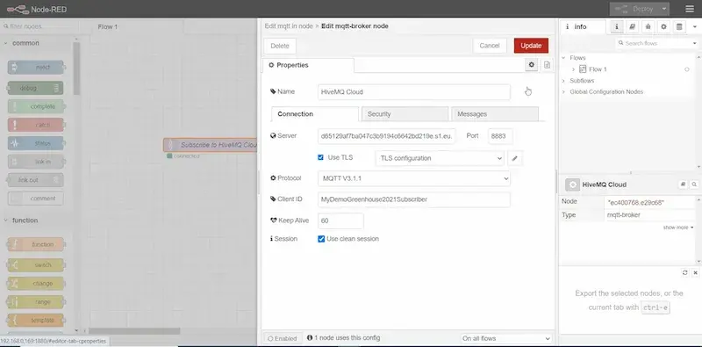Switch to the Connection tab
The width and height of the screenshot is (702, 347).
tap(315, 114)
